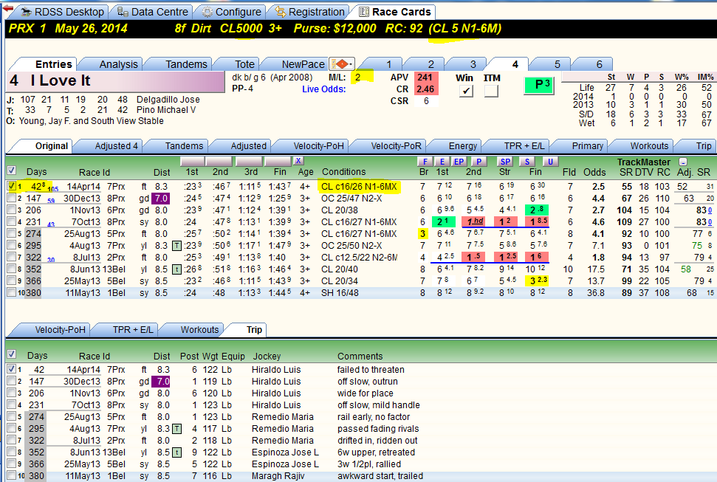Click the P running-style button
This screenshot has height=482, width=717.
(478, 162)
